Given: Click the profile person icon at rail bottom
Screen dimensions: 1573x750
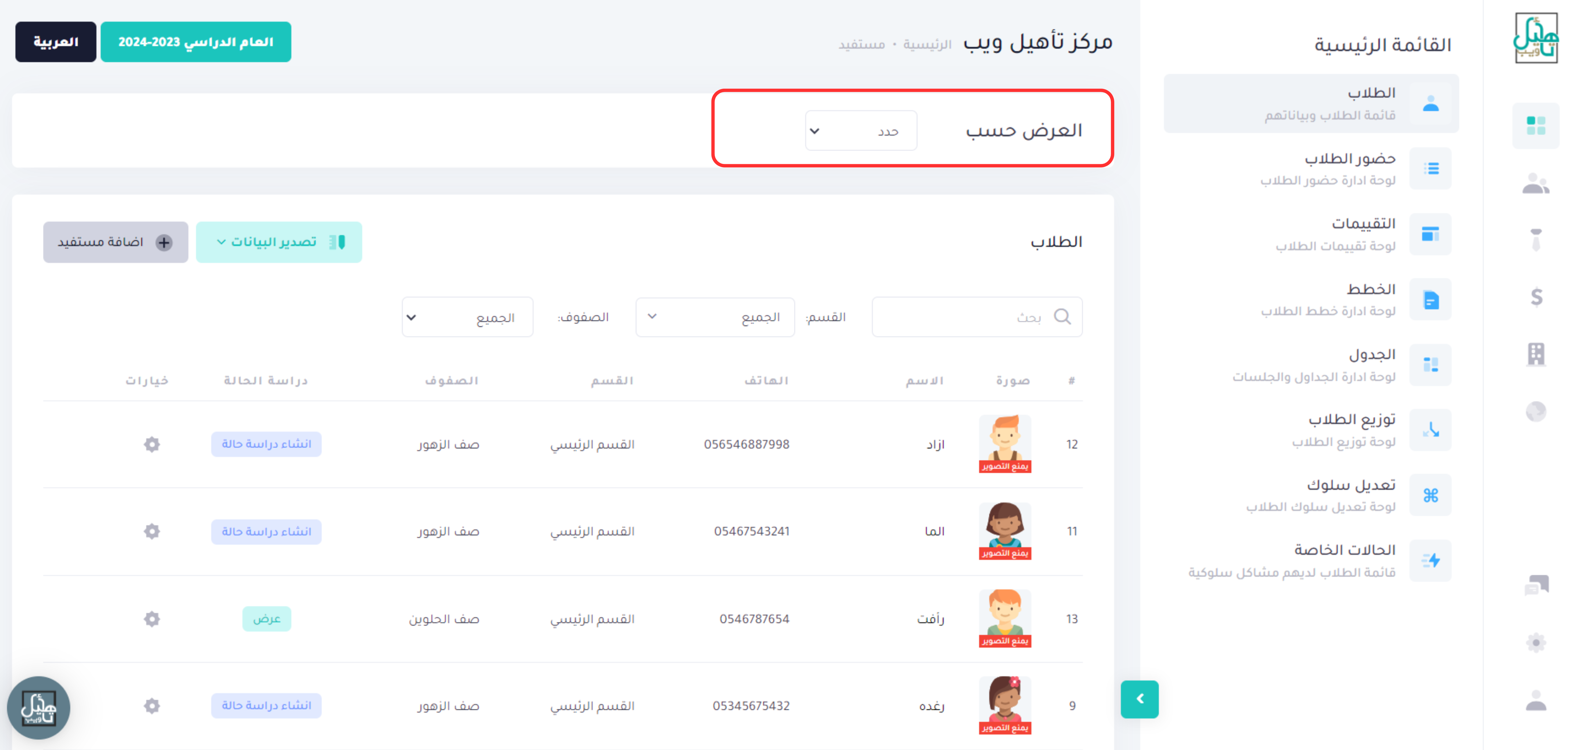Looking at the screenshot, I should click(1536, 701).
